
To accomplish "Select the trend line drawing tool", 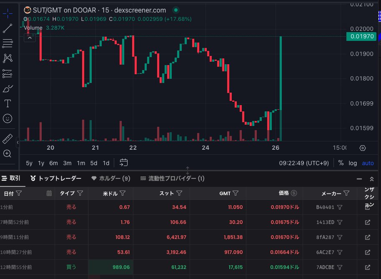I will click(8, 28).
